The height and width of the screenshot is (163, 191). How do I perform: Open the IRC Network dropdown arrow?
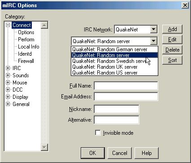153,29
